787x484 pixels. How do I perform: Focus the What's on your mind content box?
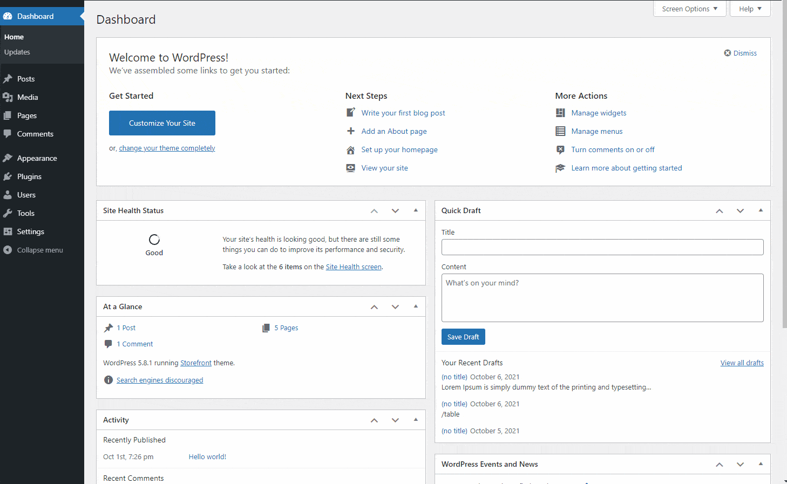click(x=602, y=298)
